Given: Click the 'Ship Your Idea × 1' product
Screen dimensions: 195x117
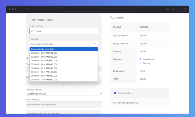Looking at the screenshot, I should tap(121, 36).
